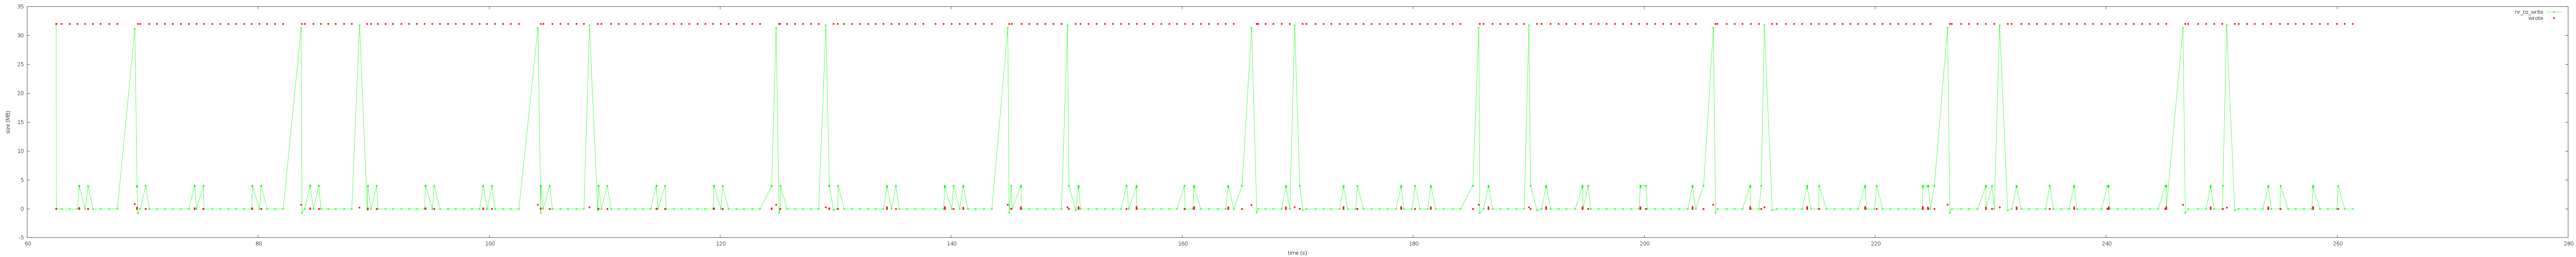Click the x-axis tick label 80

[x=259, y=243]
